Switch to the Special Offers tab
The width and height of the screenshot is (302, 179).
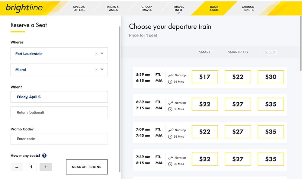point(79,8)
